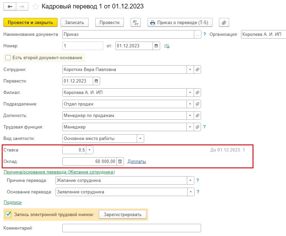
Task: Click ellipsis button in Наименование документа field
Action: pyautogui.click(x=198, y=34)
